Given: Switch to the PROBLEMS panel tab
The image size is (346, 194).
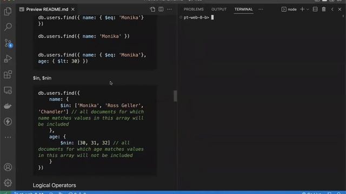Looking at the screenshot, I should [194, 9].
